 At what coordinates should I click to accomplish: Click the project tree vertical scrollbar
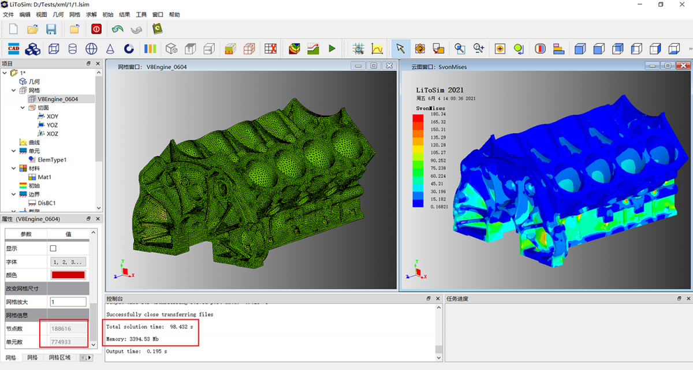pyautogui.click(x=99, y=140)
